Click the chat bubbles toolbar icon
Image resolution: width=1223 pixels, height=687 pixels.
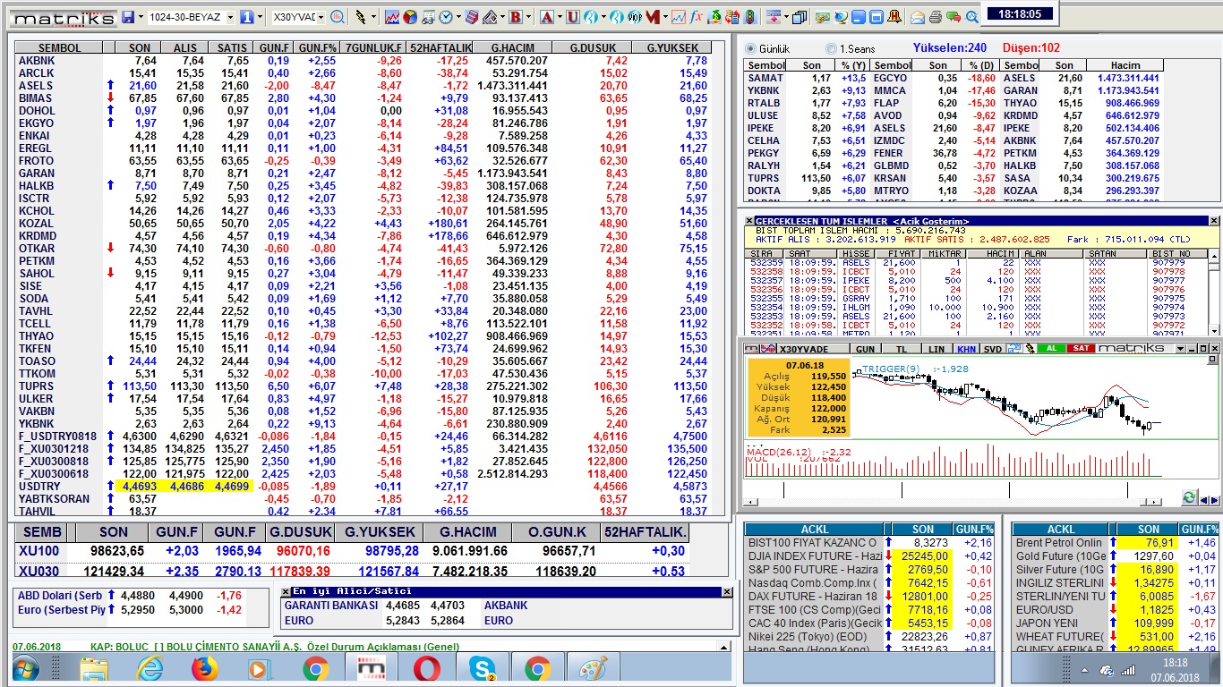pos(954,17)
